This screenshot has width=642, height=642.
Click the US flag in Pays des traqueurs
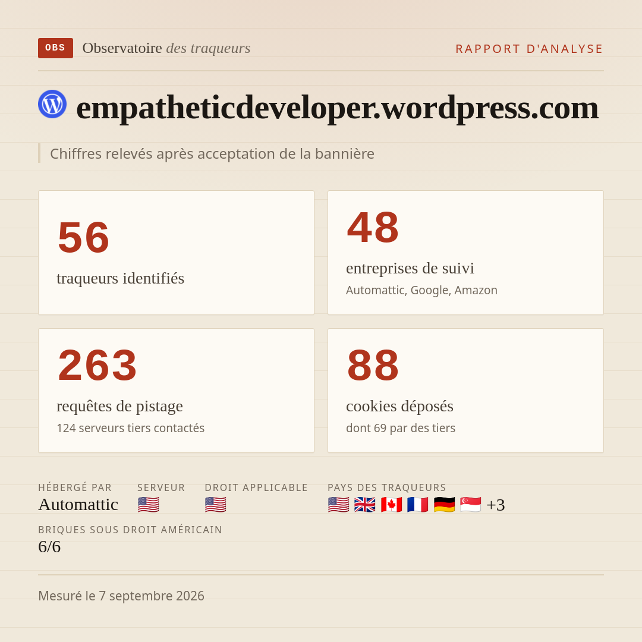point(339,505)
